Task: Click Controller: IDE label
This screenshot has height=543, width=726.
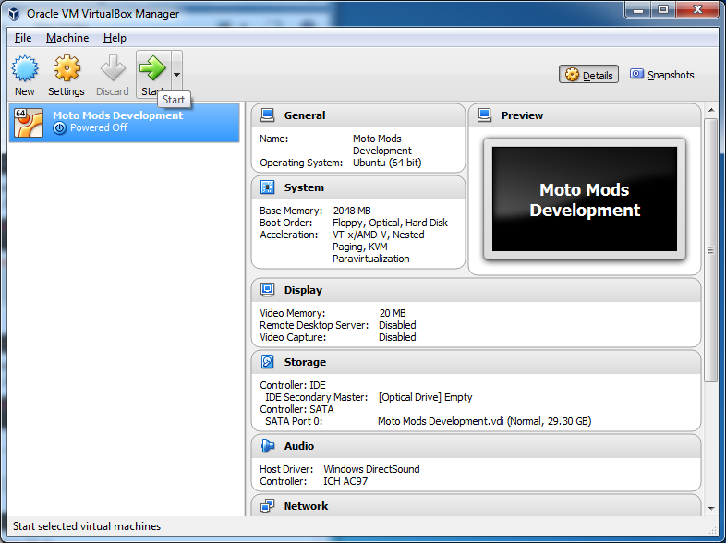Action: pyautogui.click(x=293, y=385)
